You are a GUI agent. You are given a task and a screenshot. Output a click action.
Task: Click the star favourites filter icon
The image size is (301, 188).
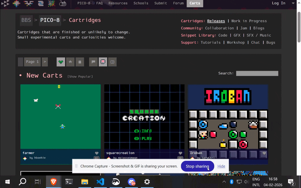coord(70,62)
